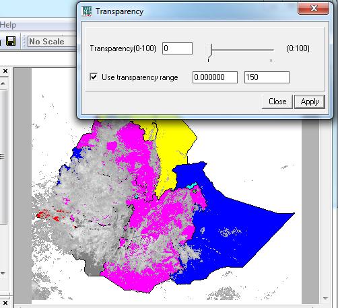Open the No Scale combo box
338x308 pixels.
[52, 42]
